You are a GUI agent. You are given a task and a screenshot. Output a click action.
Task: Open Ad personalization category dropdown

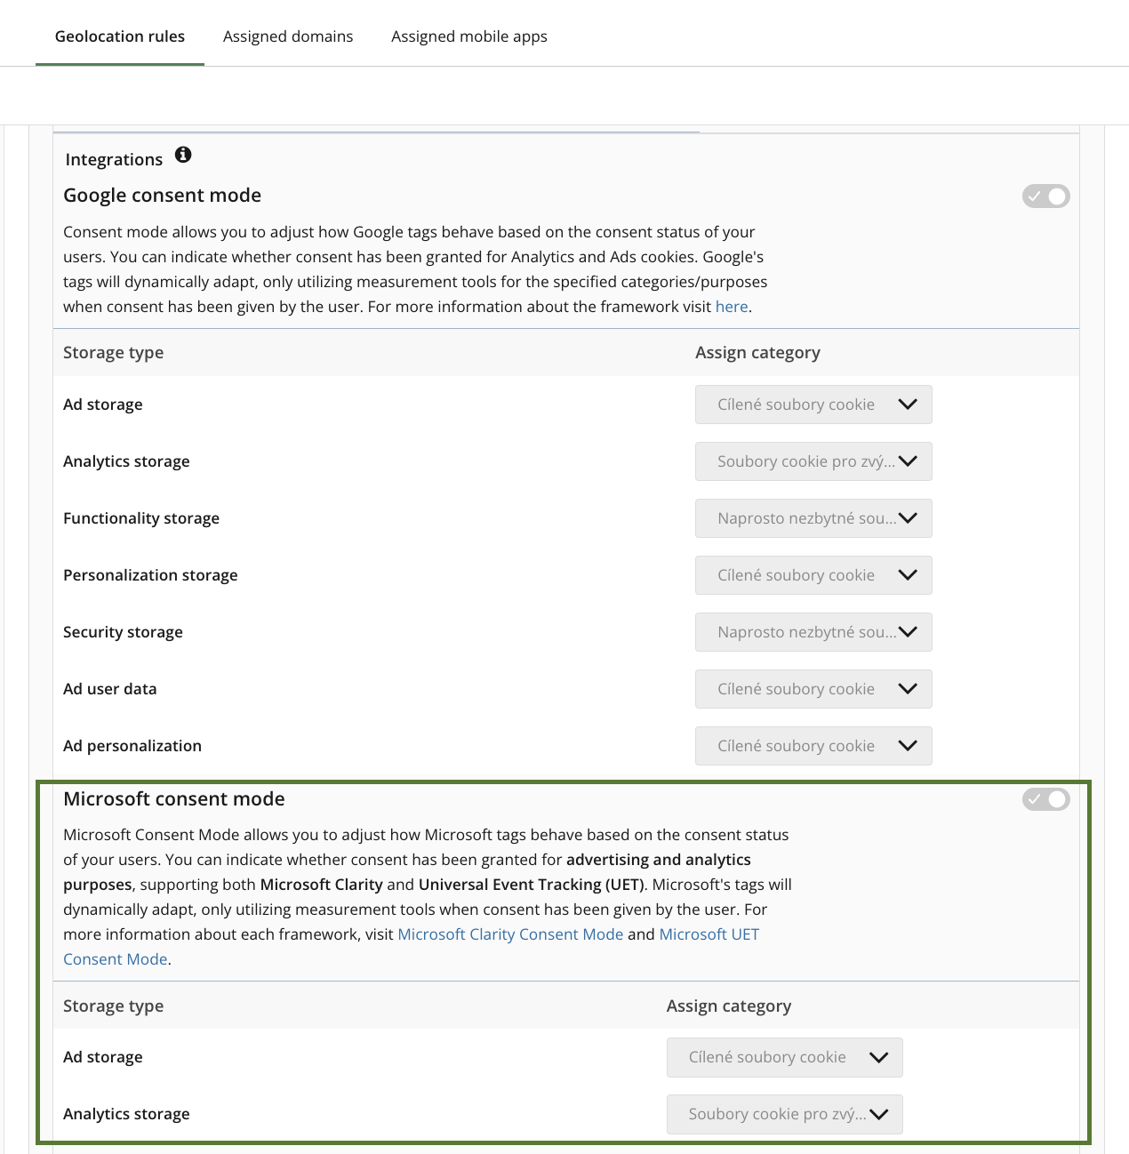[x=813, y=746]
